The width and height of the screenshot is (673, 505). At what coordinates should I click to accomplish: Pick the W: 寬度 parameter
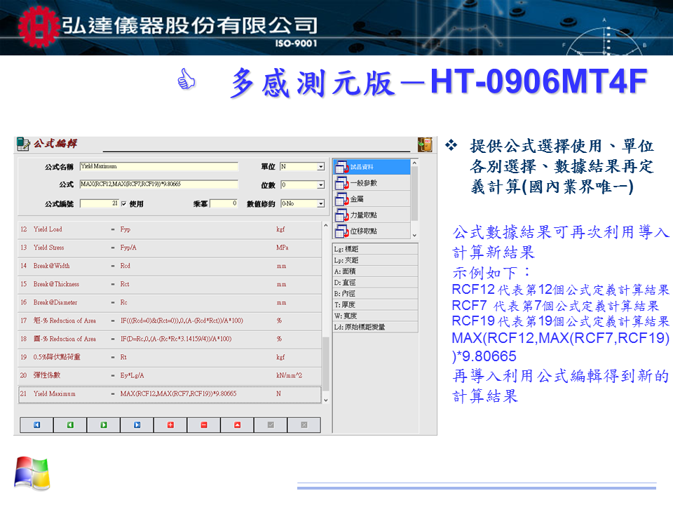376,316
